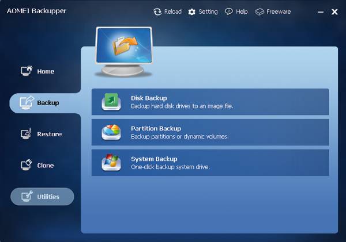The image size is (346, 242).
Task: Switch to the Restore tab label
Action: (x=50, y=134)
